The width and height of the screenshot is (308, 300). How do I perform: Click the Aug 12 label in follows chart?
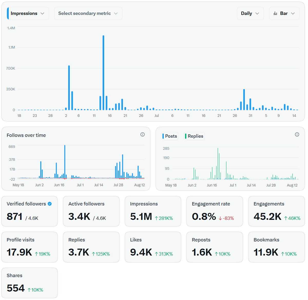139,185
